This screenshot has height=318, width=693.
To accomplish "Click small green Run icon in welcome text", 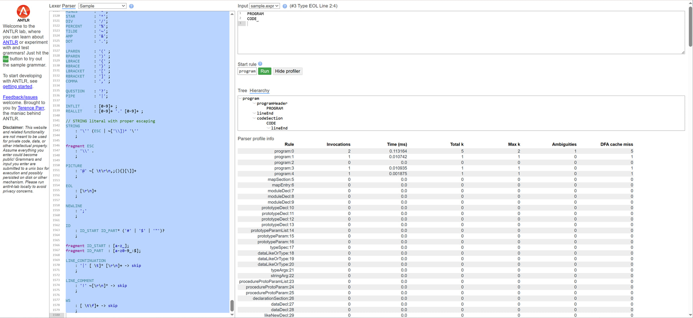I will pyautogui.click(x=6, y=59).
